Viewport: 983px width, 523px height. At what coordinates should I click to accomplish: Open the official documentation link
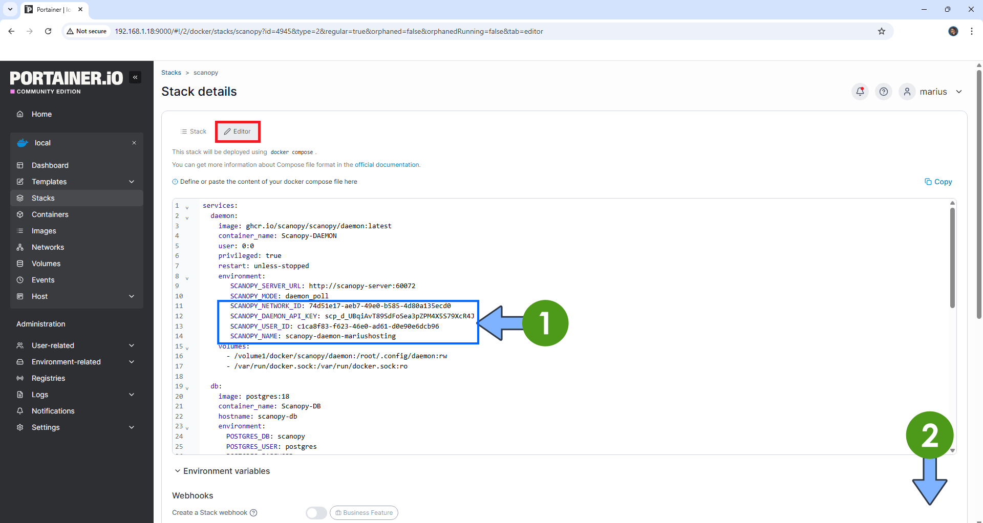click(387, 165)
